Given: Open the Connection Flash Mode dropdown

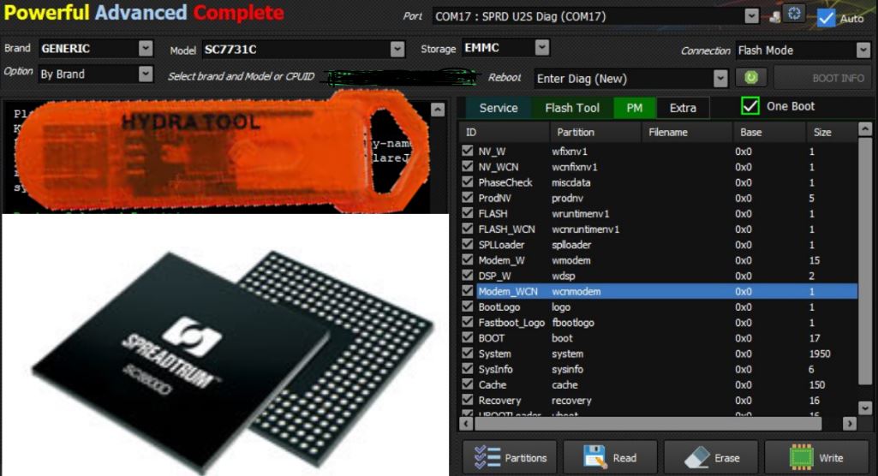Looking at the screenshot, I should pyautogui.click(x=863, y=51).
